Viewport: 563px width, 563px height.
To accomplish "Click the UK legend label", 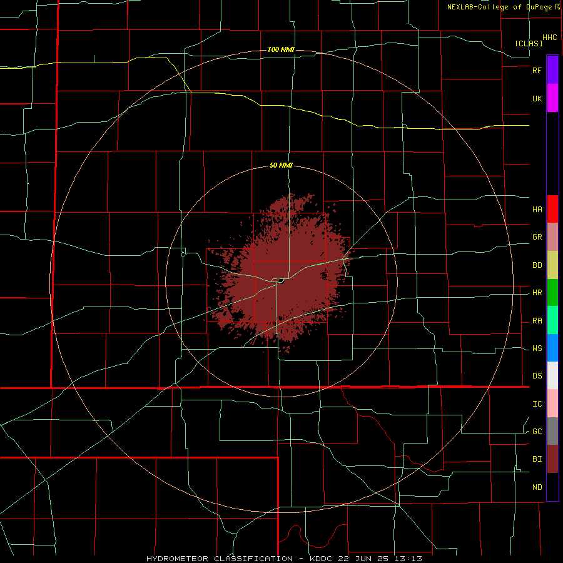I will pos(537,98).
